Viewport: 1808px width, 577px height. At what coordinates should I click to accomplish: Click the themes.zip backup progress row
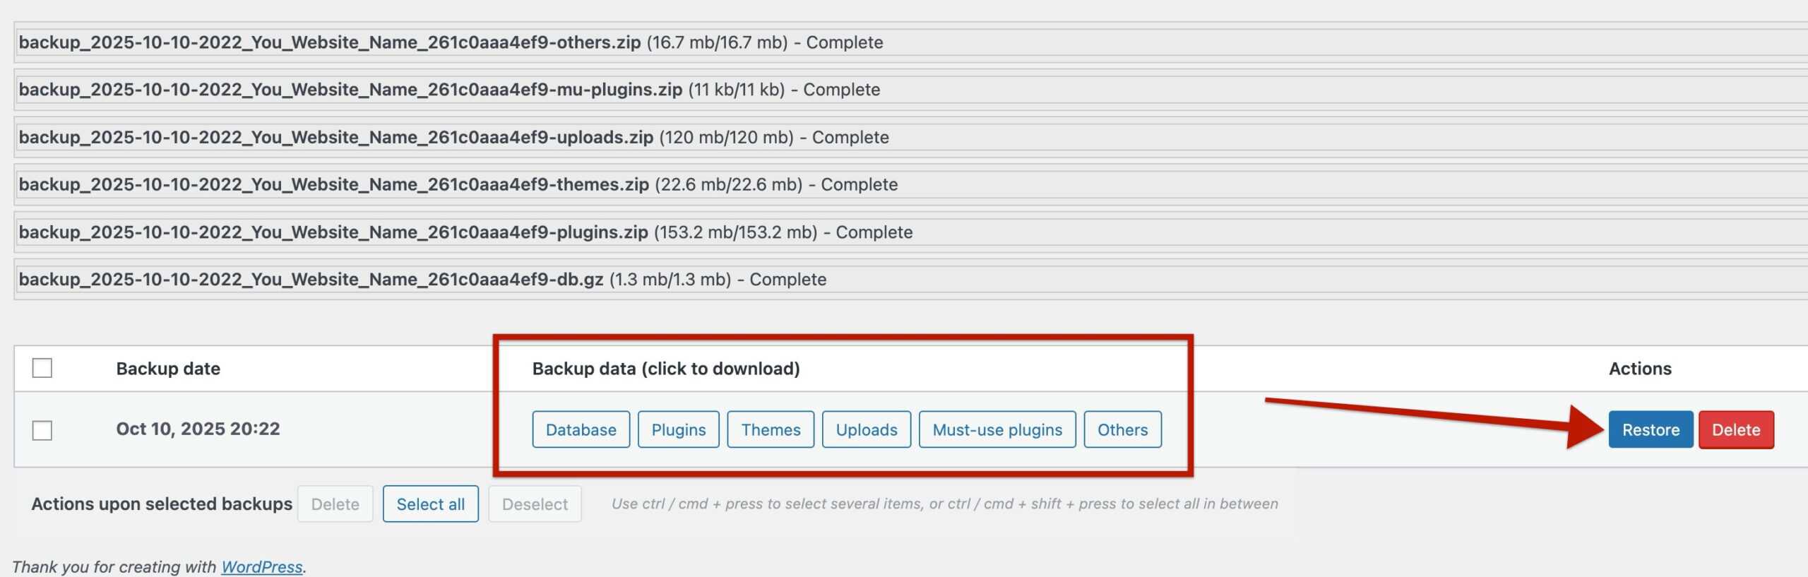pyautogui.click(x=458, y=184)
